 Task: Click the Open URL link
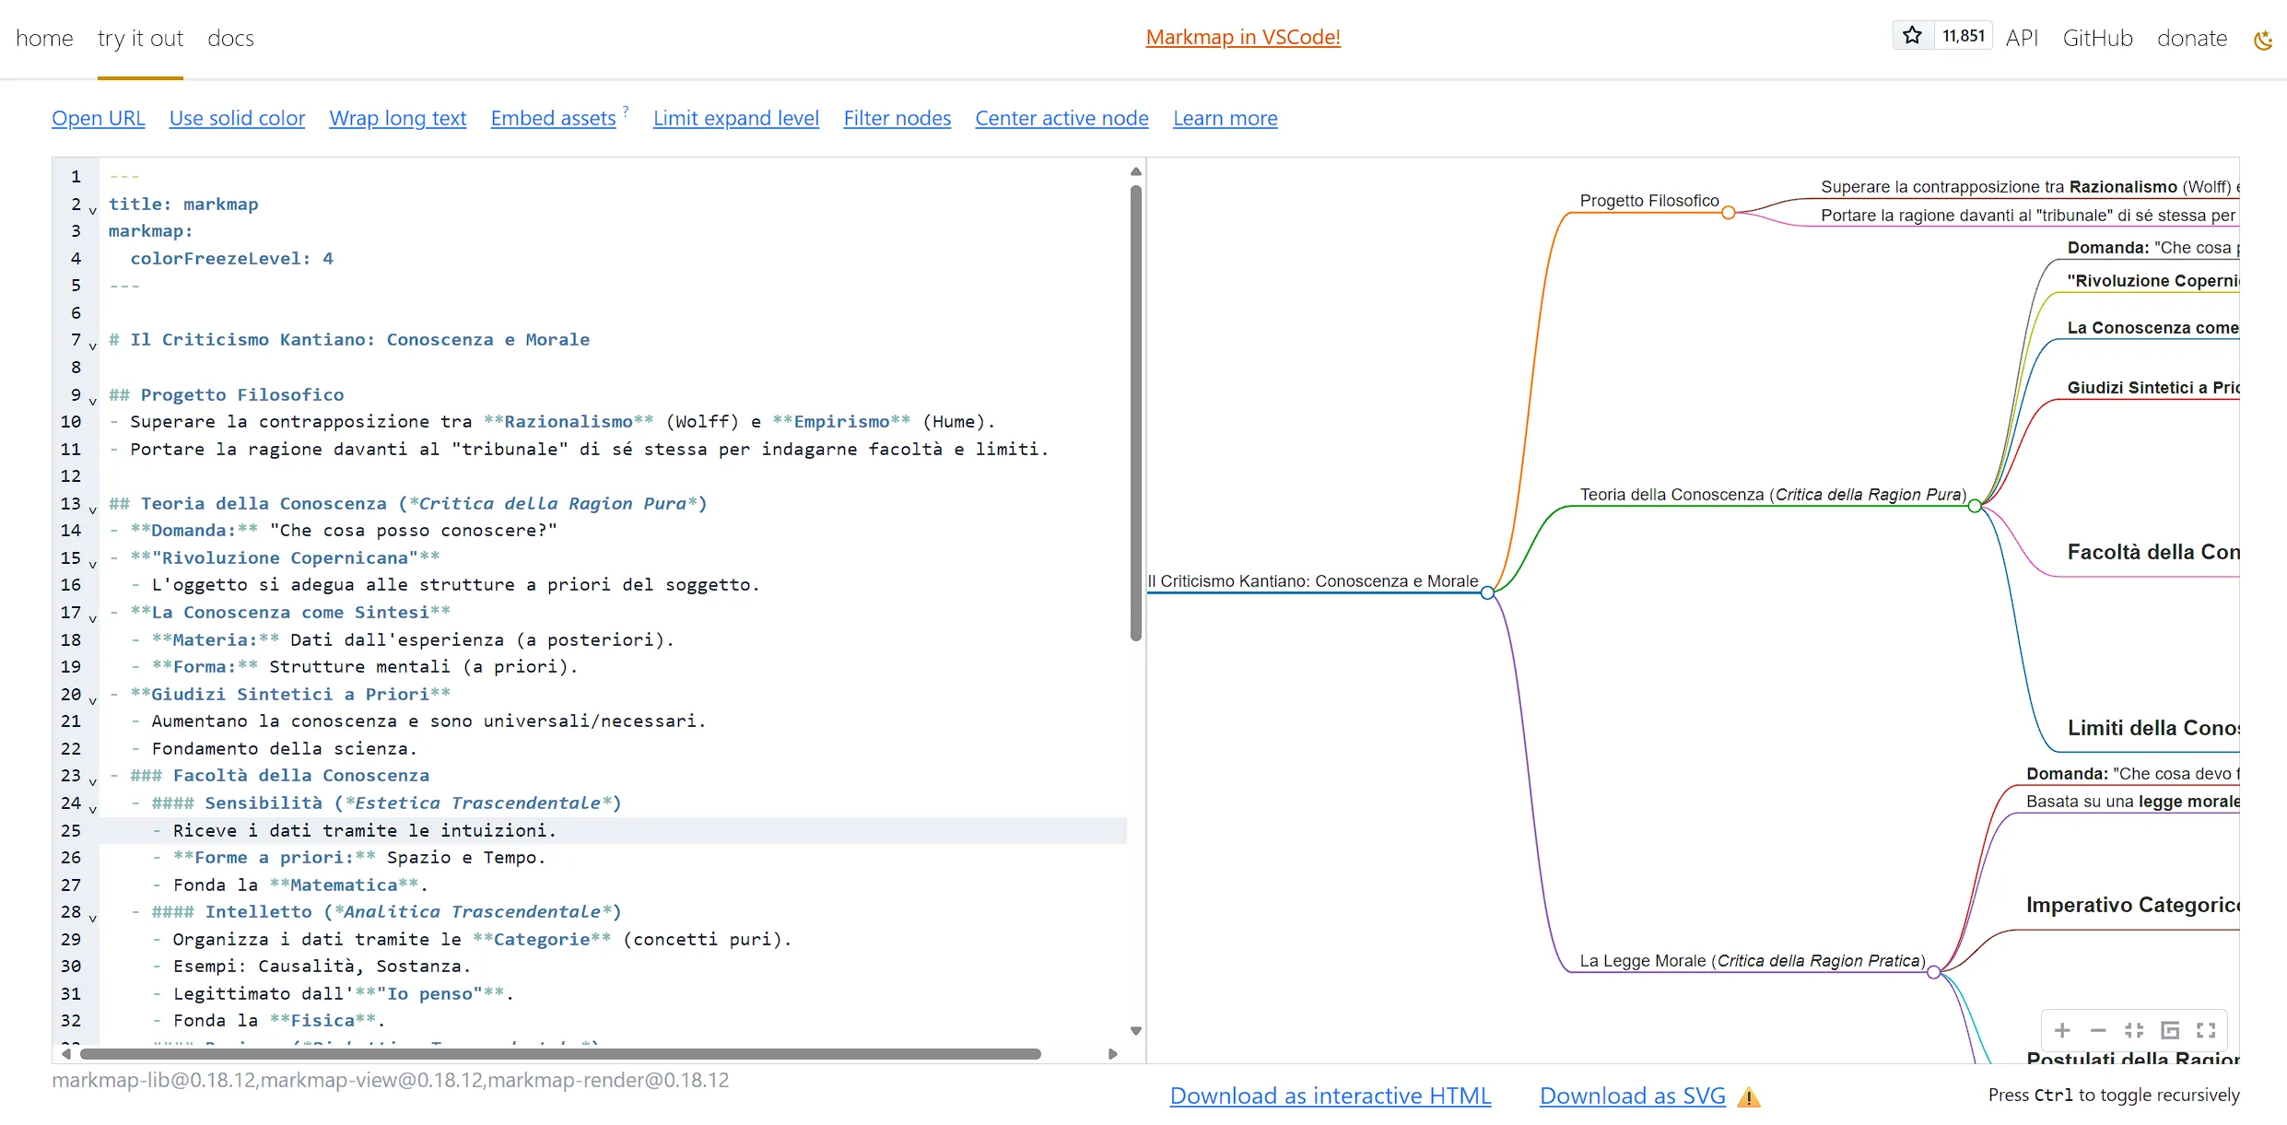click(99, 118)
